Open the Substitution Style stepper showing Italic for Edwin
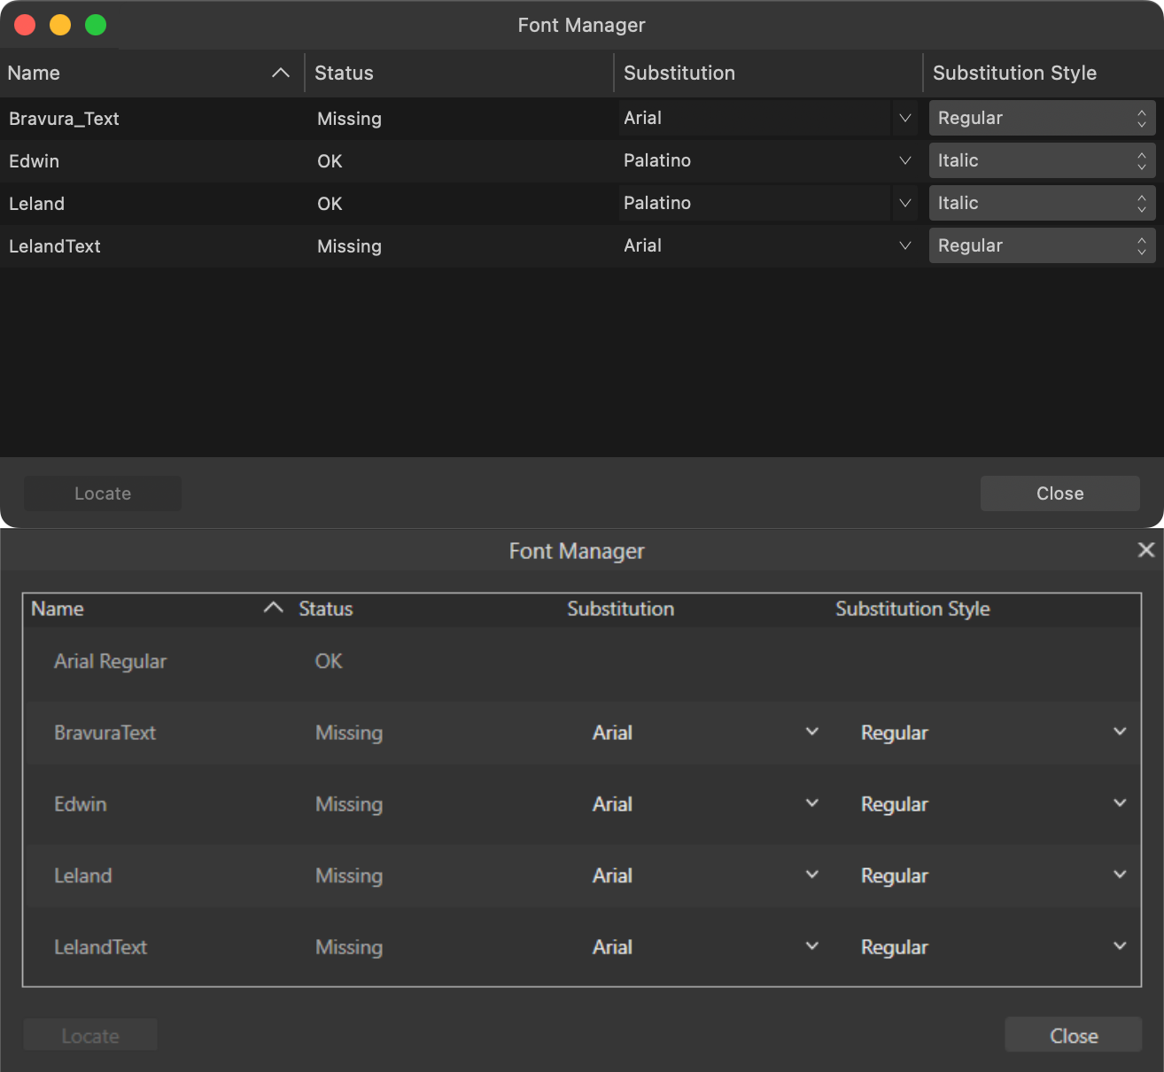 pyautogui.click(x=1142, y=160)
